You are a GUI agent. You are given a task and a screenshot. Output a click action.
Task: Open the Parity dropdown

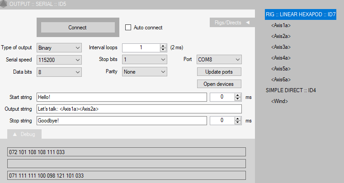[144, 72]
